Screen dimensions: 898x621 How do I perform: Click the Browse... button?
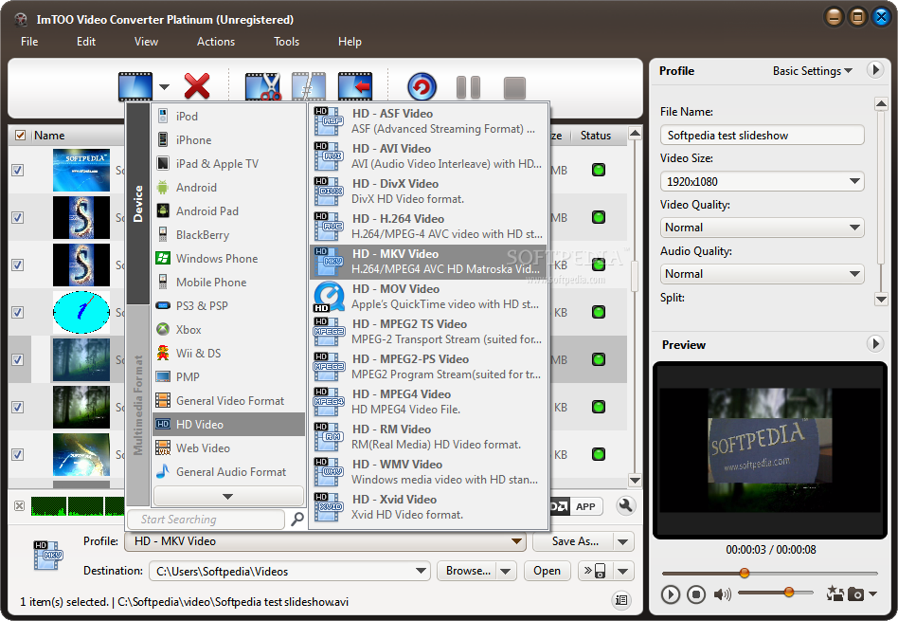point(468,571)
